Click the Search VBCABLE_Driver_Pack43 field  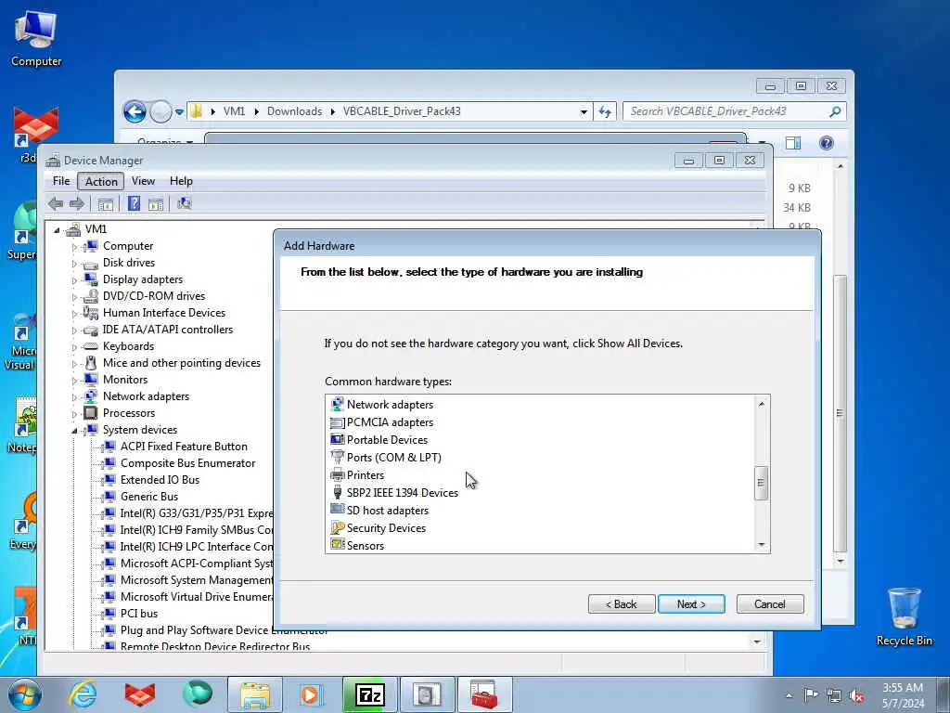click(x=725, y=111)
